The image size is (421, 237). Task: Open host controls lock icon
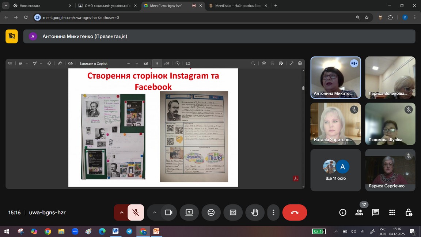[409, 212]
